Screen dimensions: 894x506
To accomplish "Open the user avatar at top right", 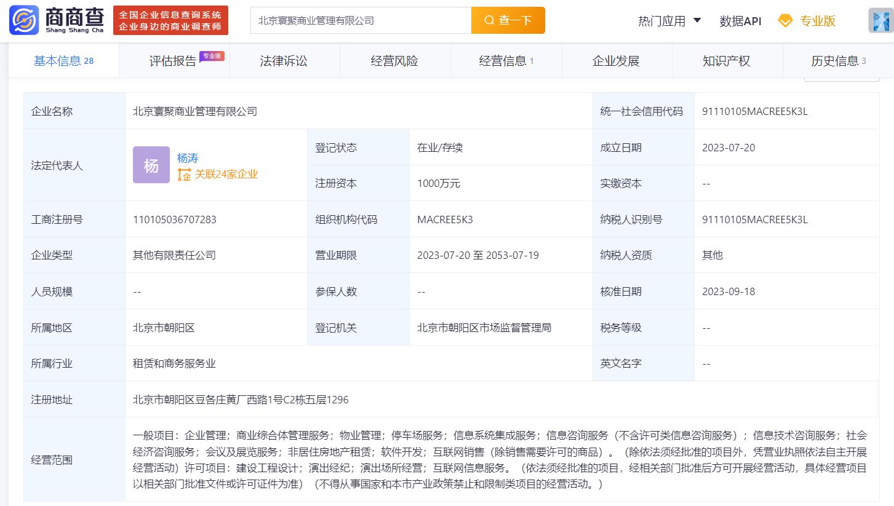I will [x=880, y=21].
